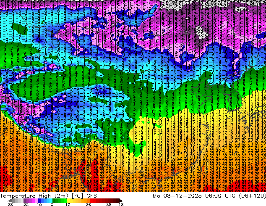Click the dark green swatch right of 0

[x=54, y=201]
